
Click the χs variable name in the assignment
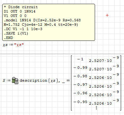coord(5,45)
